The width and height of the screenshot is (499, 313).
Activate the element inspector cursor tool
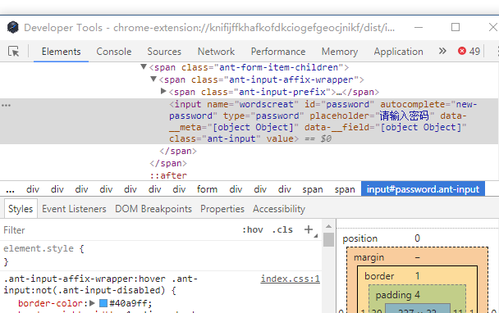(x=13, y=51)
